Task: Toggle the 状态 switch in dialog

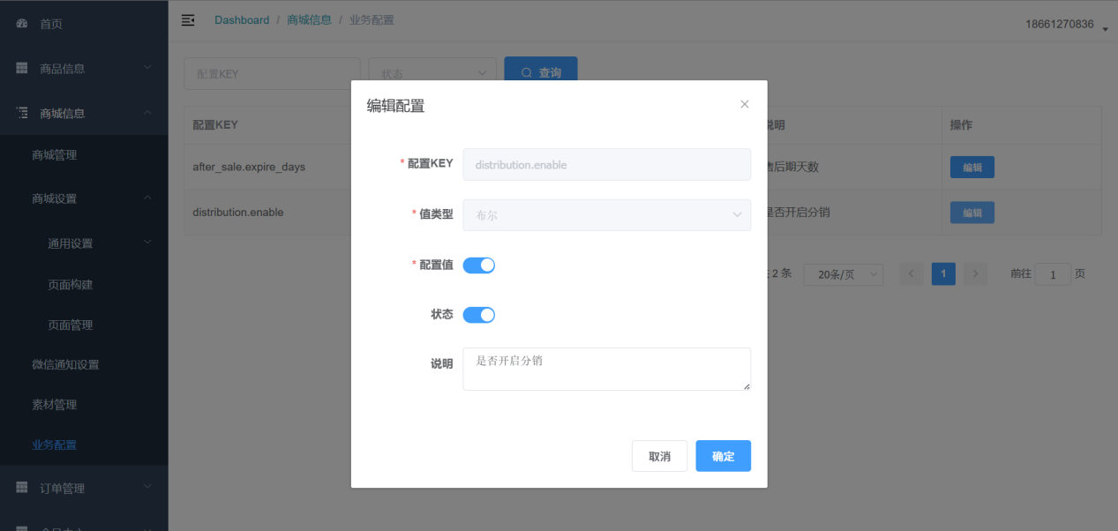Action: pos(478,315)
